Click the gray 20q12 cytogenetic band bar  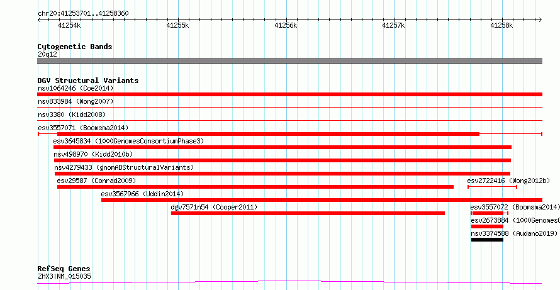pyautogui.click(x=289, y=61)
